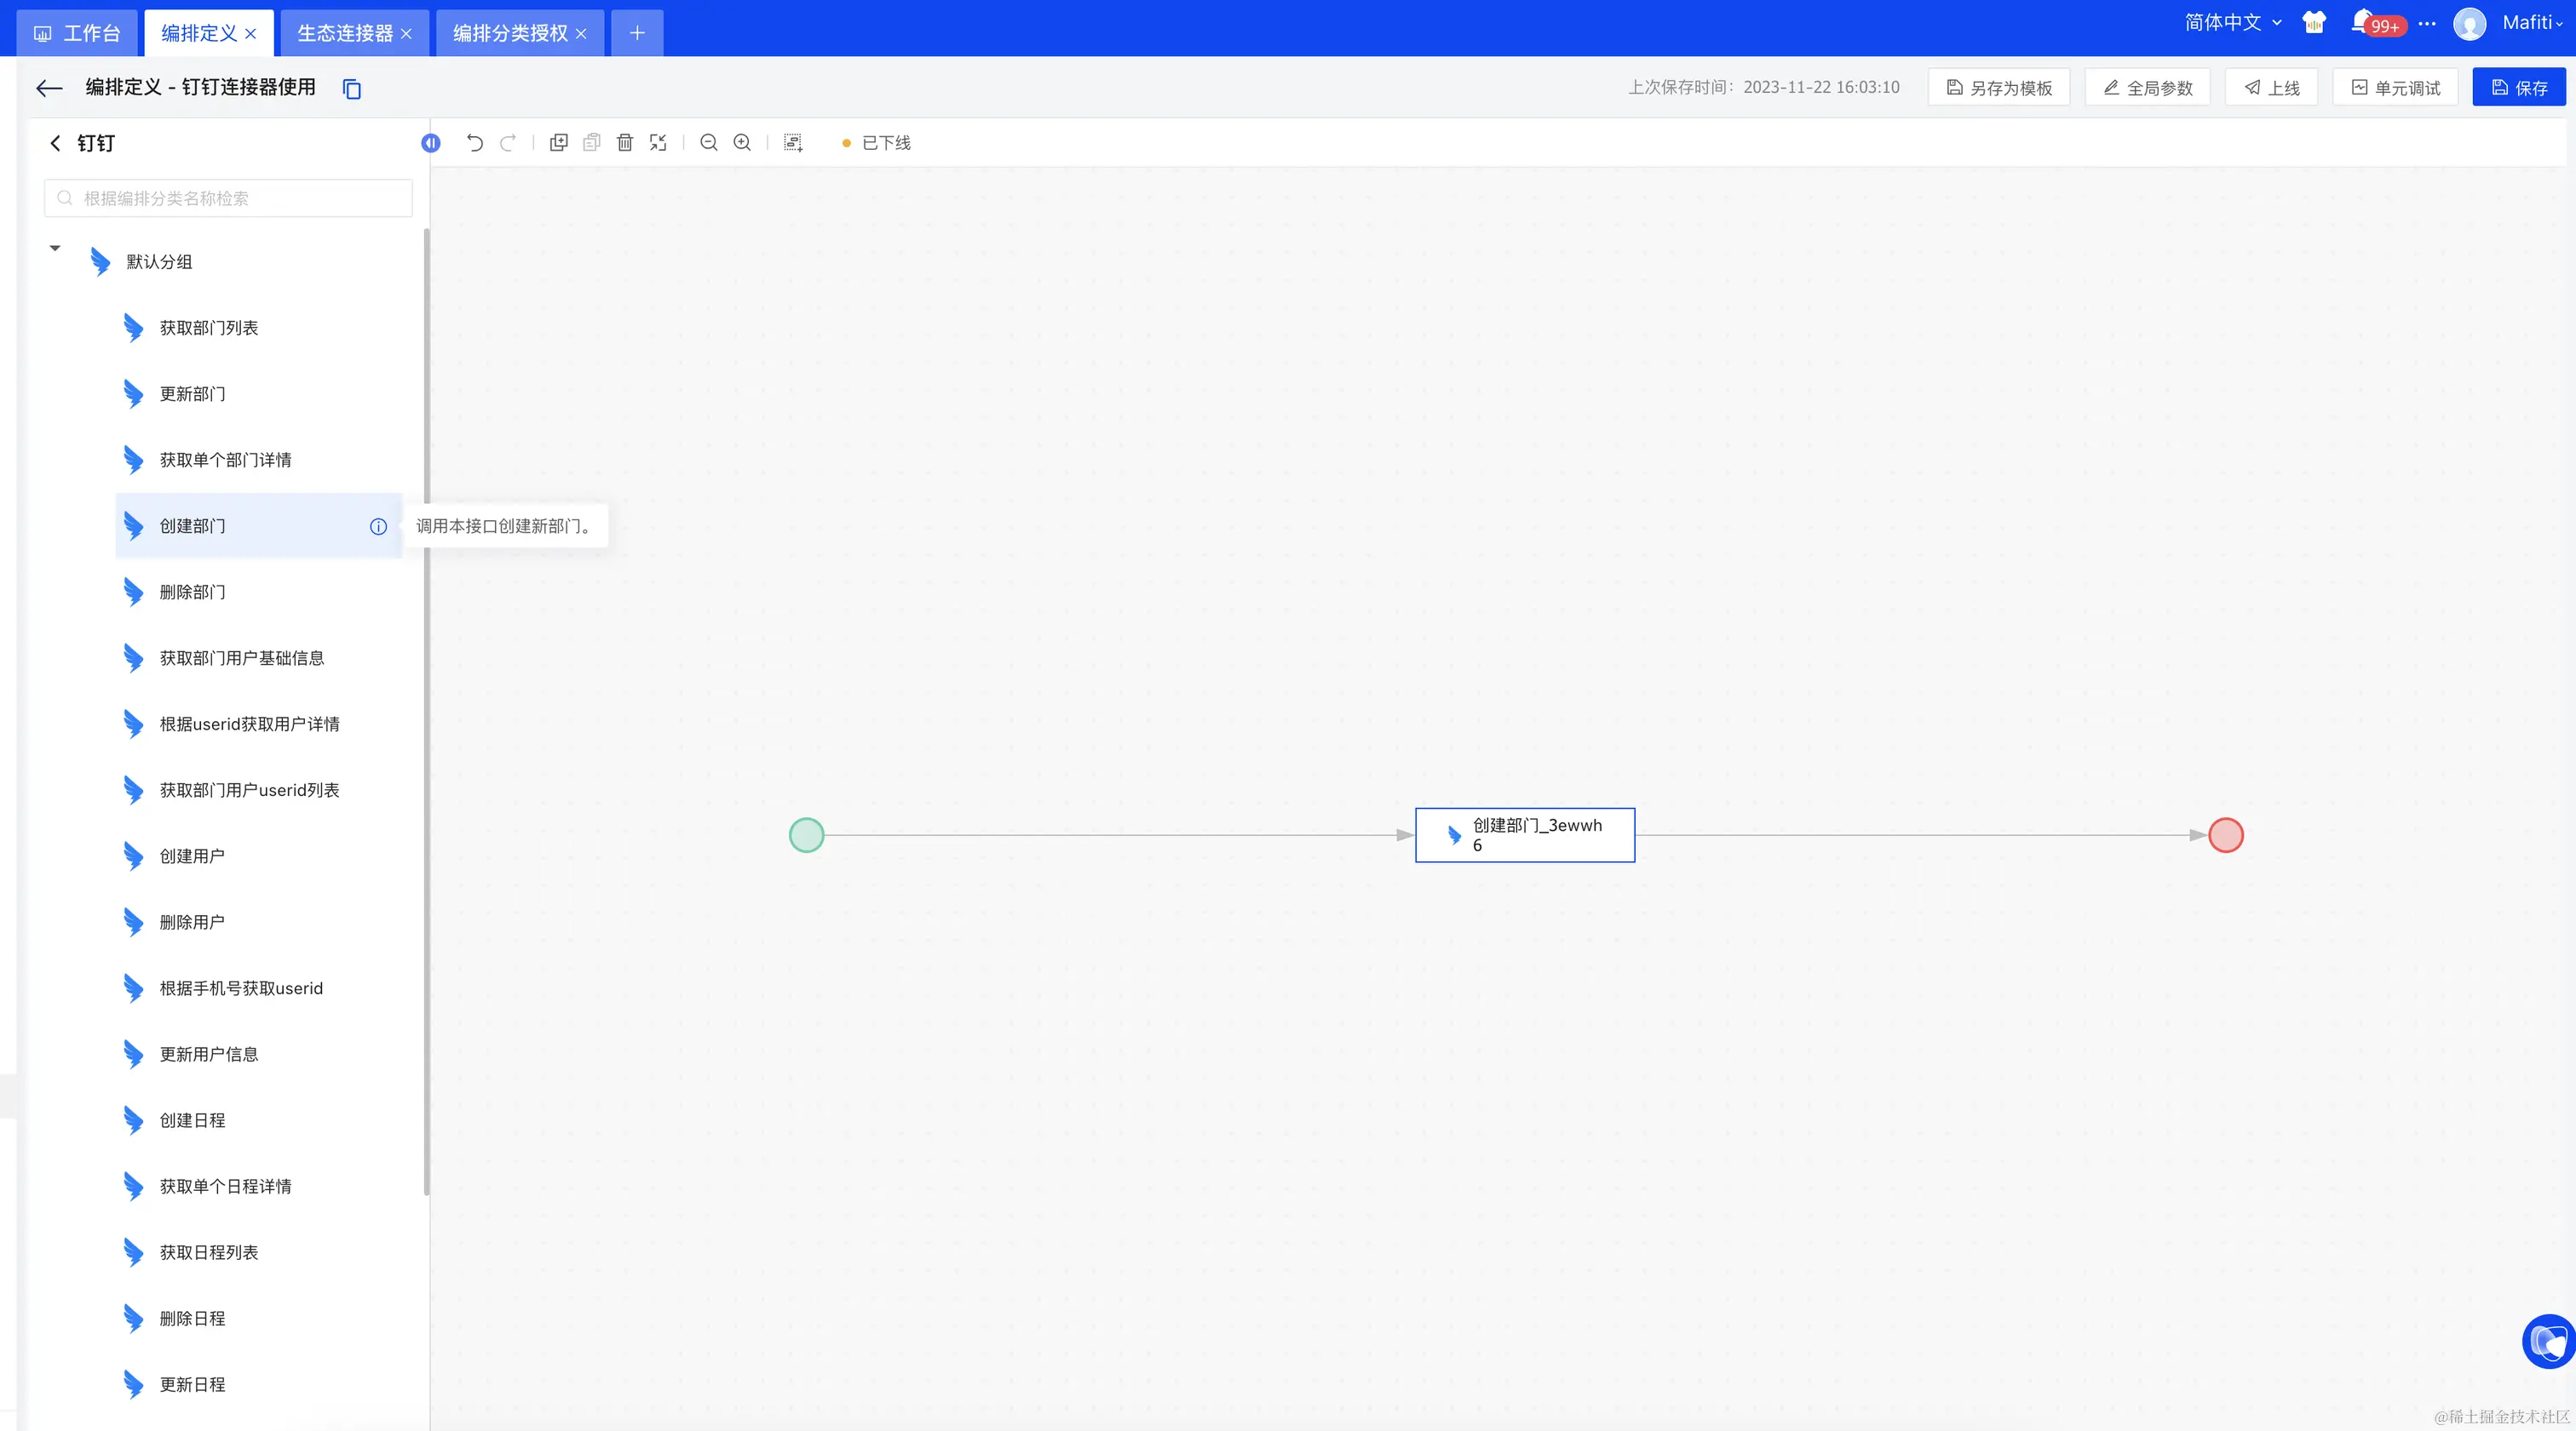Collapse the 默认分组 tree group arrow
Viewport: 2576px width, 1431px height.
click(55, 248)
